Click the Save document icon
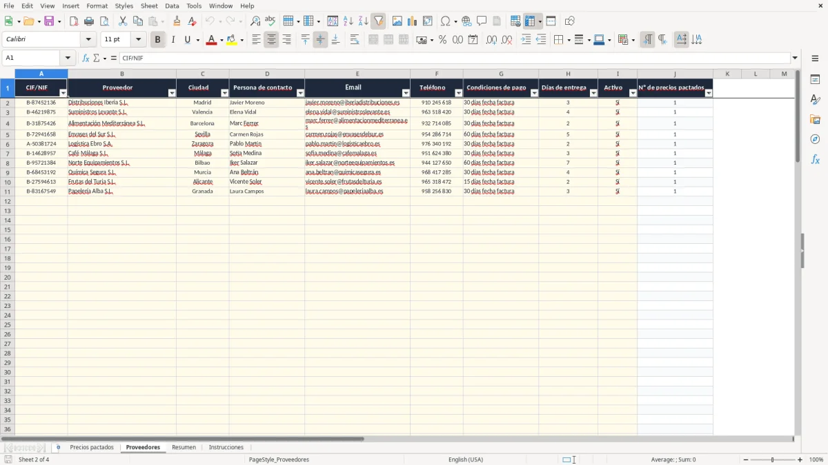Screen dimensions: 828x465 [49, 21]
